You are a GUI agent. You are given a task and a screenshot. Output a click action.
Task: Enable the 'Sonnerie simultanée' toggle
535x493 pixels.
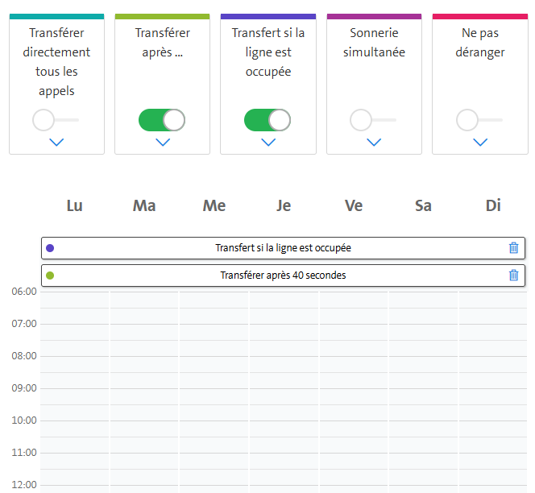pos(373,121)
